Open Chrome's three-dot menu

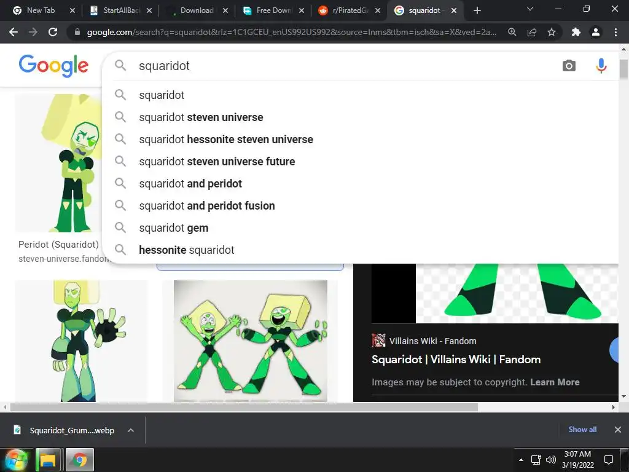(x=615, y=32)
